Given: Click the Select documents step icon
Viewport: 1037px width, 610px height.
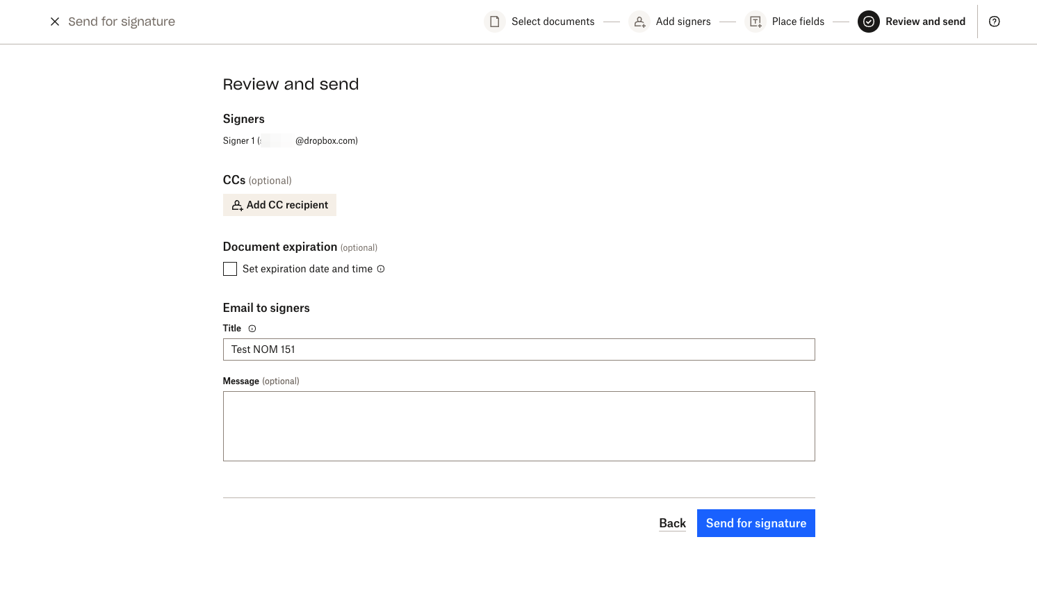Looking at the screenshot, I should (494, 22).
